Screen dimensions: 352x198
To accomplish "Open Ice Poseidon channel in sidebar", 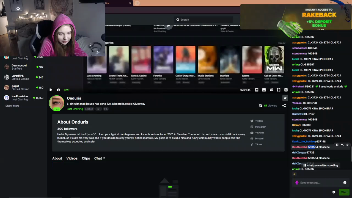I will tap(24, 98).
